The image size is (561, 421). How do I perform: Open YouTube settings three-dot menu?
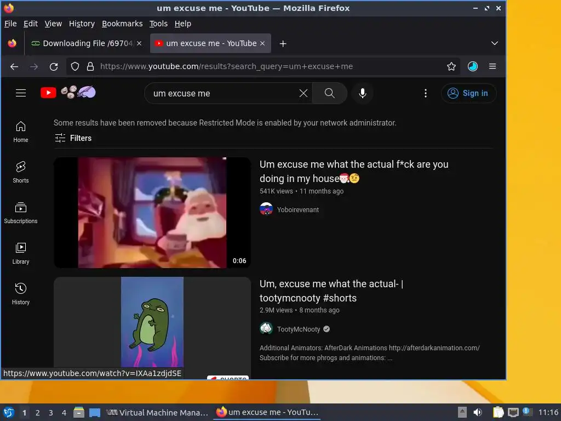tap(425, 93)
